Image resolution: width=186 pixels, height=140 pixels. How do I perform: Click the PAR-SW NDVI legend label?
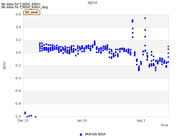pos(95,134)
